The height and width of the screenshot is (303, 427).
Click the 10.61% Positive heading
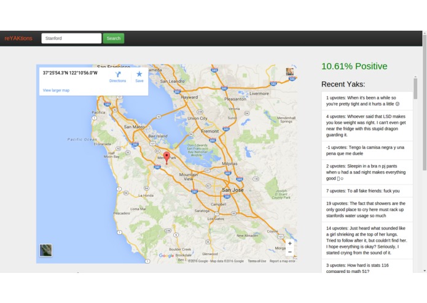click(355, 66)
